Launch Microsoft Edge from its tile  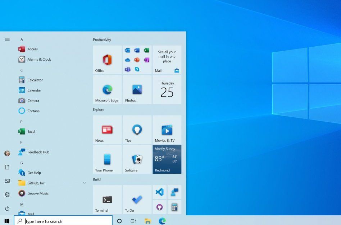coord(106,89)
